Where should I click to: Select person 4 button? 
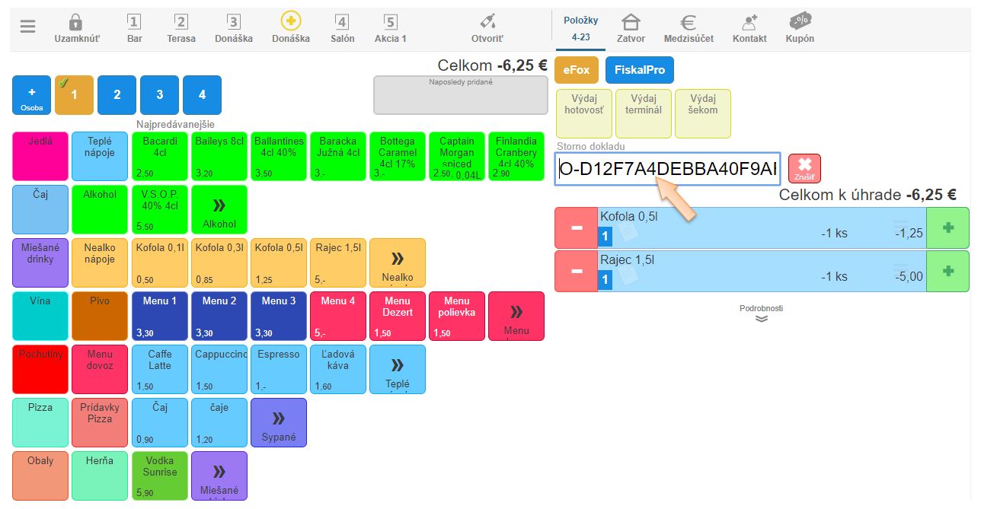coord(202,95)
